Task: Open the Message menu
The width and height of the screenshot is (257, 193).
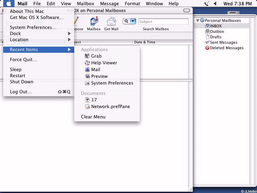Action: coord(110,4)
